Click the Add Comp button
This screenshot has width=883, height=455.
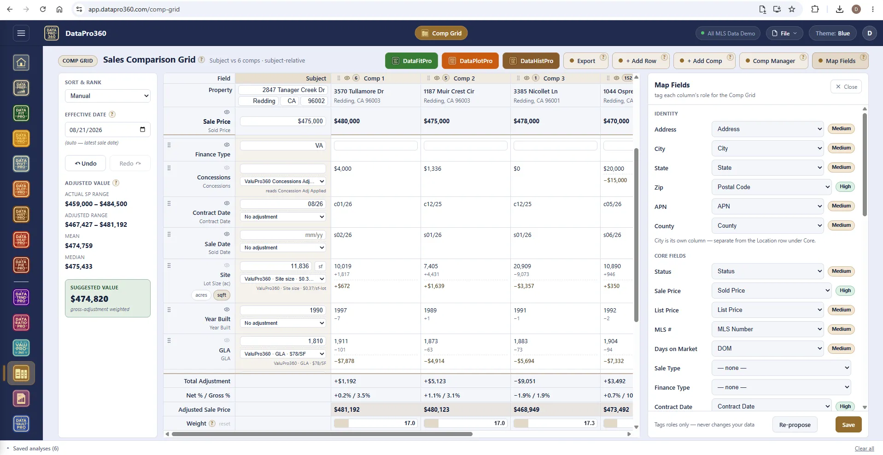[704, 61]
